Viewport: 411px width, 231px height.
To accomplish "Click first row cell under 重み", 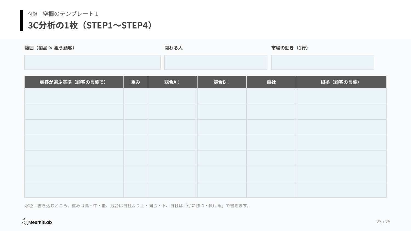I will [x=136, y=96].
